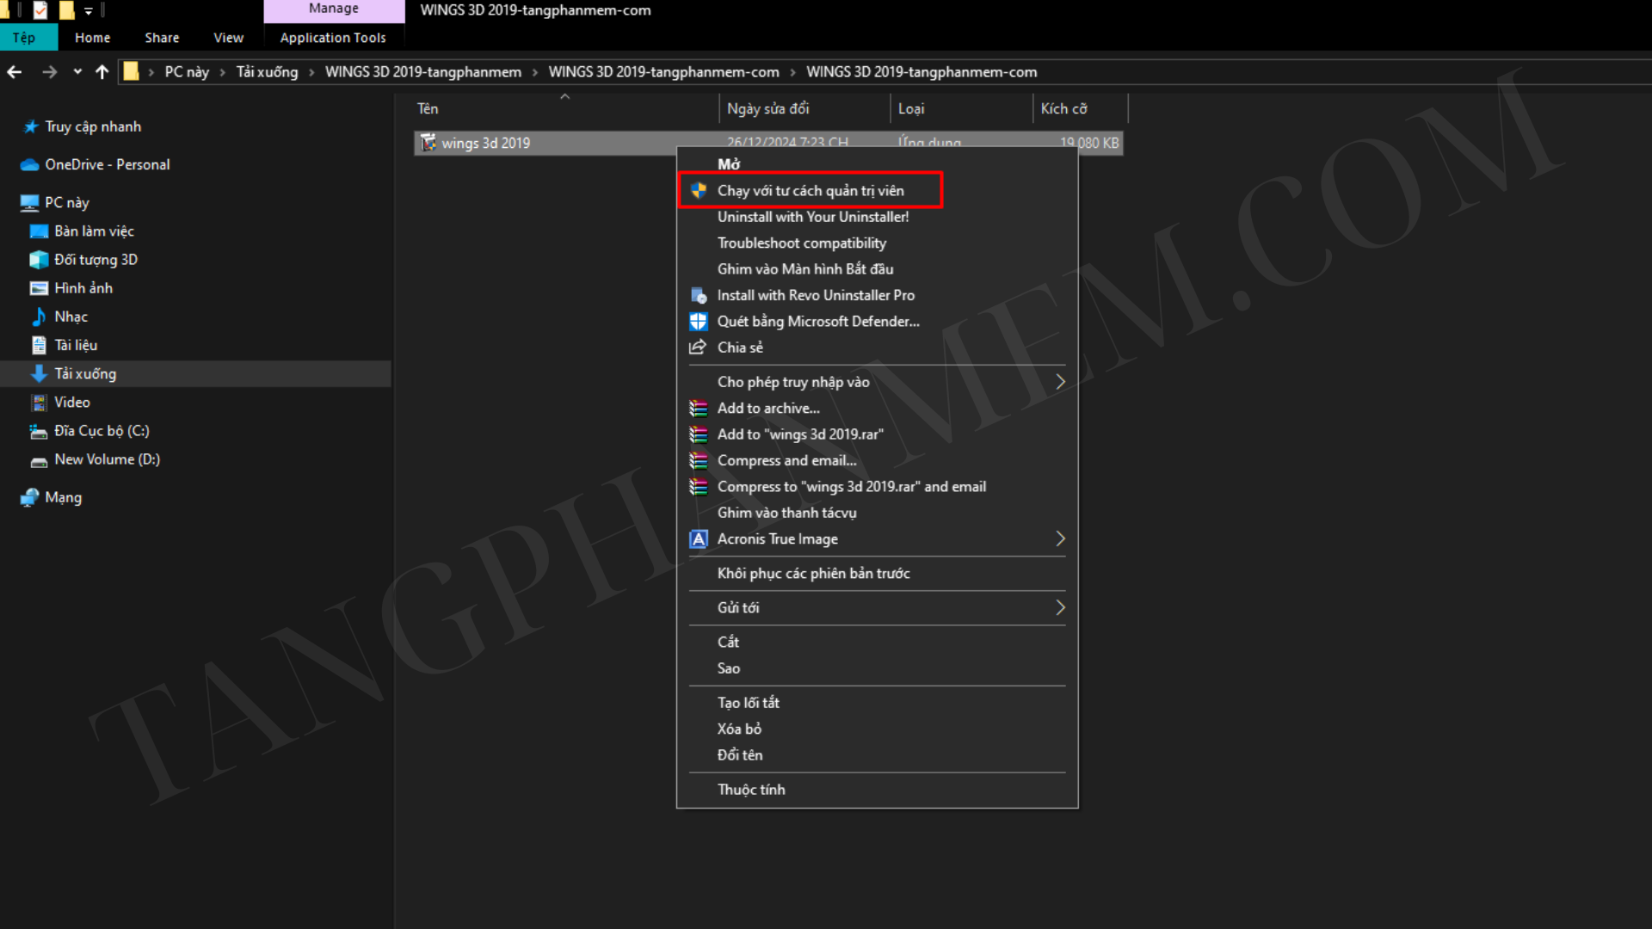Expand the Gửi tới submenu arrow
1652x929 pixels.
1060,608
